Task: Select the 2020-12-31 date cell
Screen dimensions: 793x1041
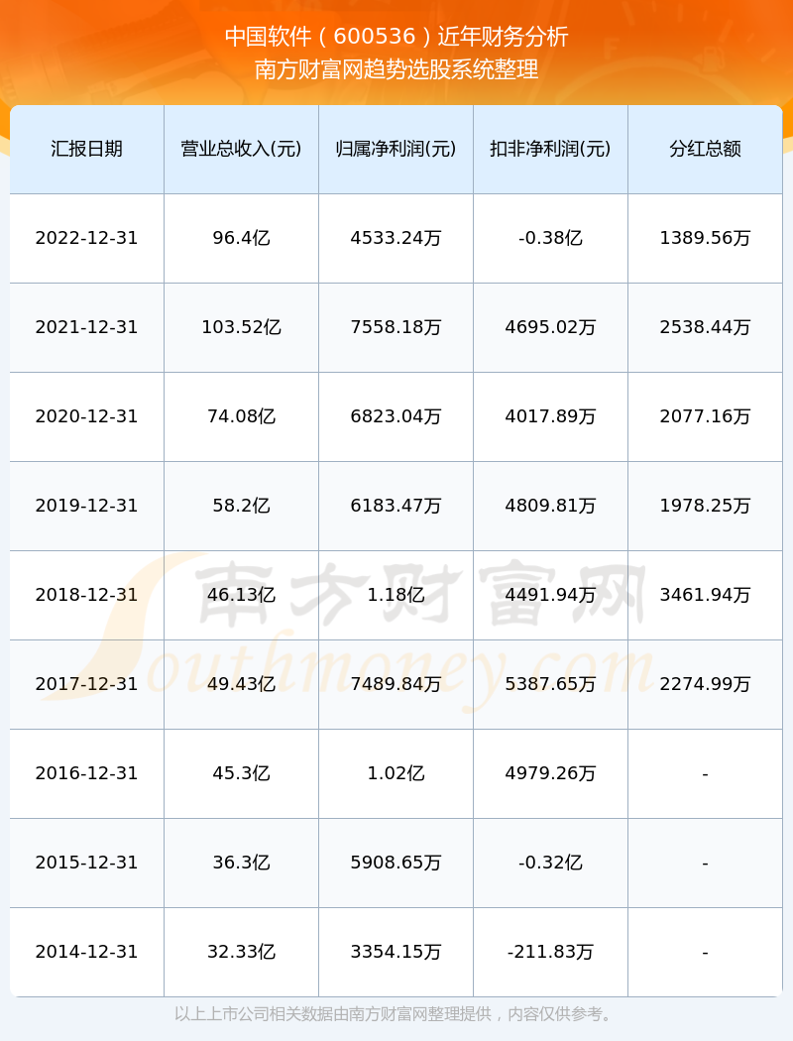Action: pyautogui.click(x=87, y=417)
